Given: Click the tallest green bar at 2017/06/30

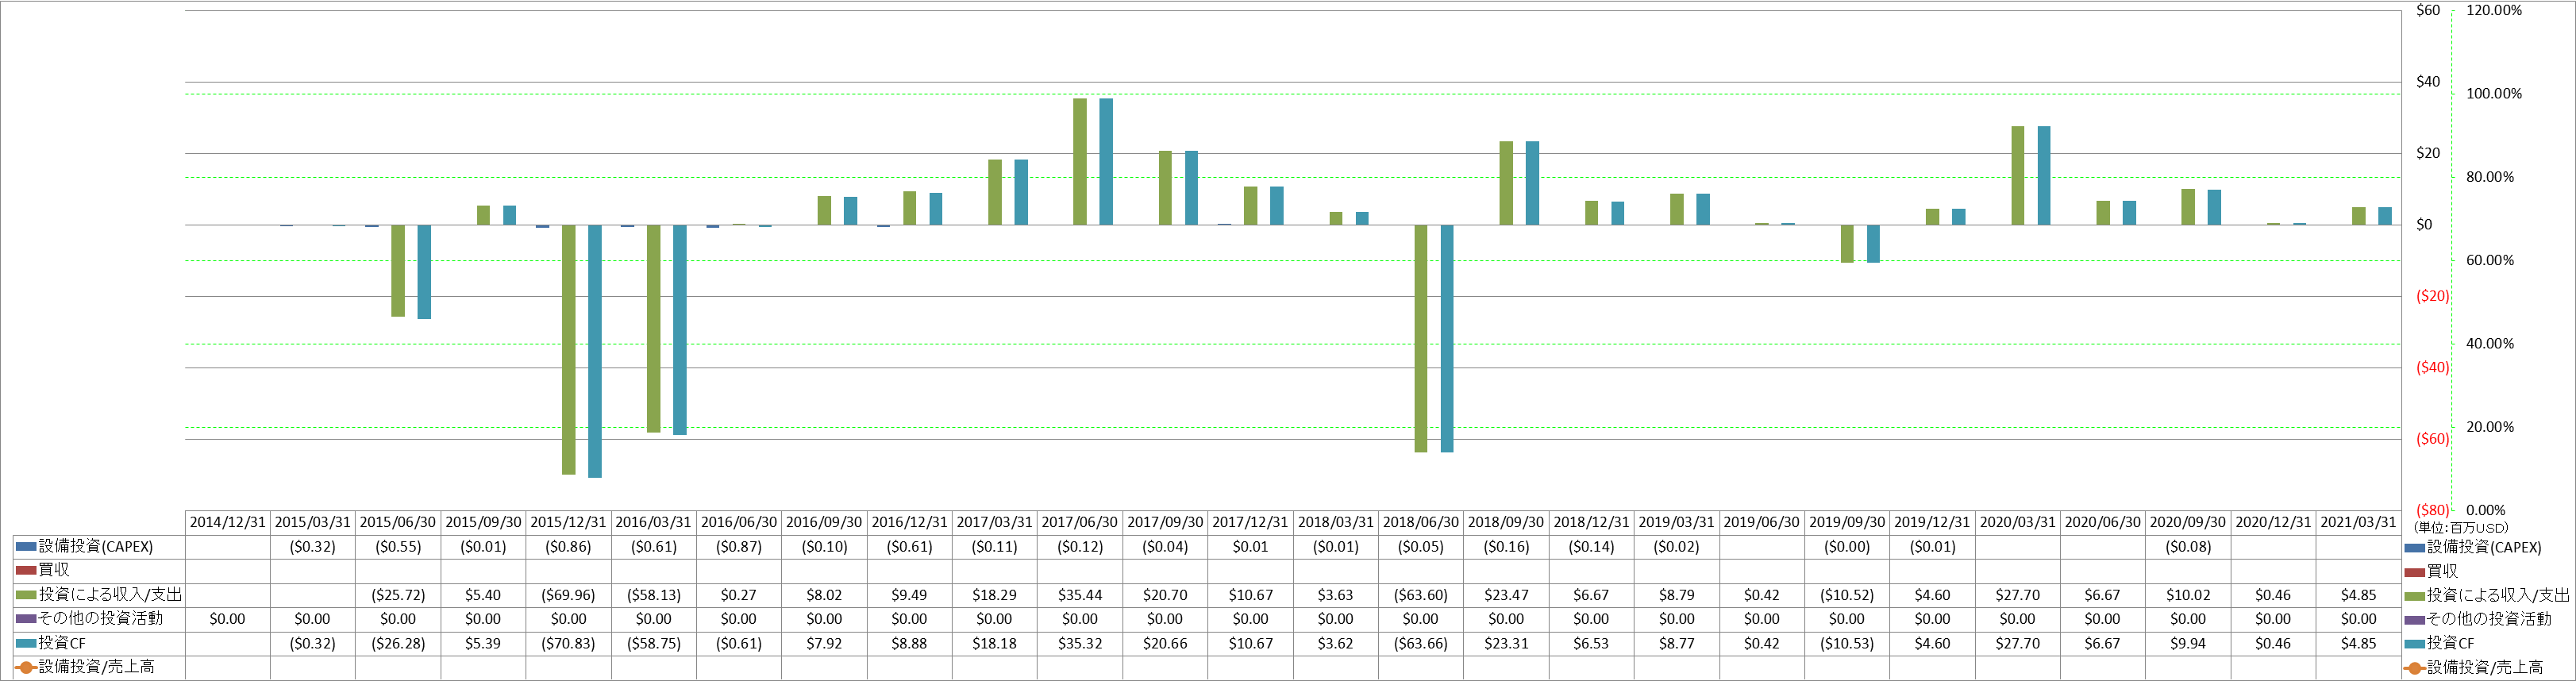Looking at the screenshot, I should tap(1080, 162).
